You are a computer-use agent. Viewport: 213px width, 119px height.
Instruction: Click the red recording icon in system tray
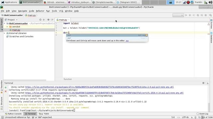[188, 2]
